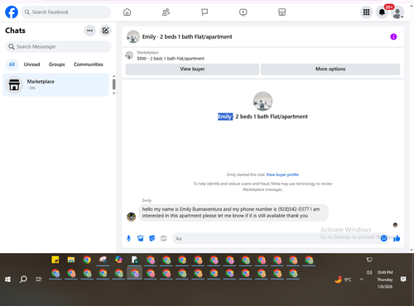Open conversation information purple icon

(393, 36)
